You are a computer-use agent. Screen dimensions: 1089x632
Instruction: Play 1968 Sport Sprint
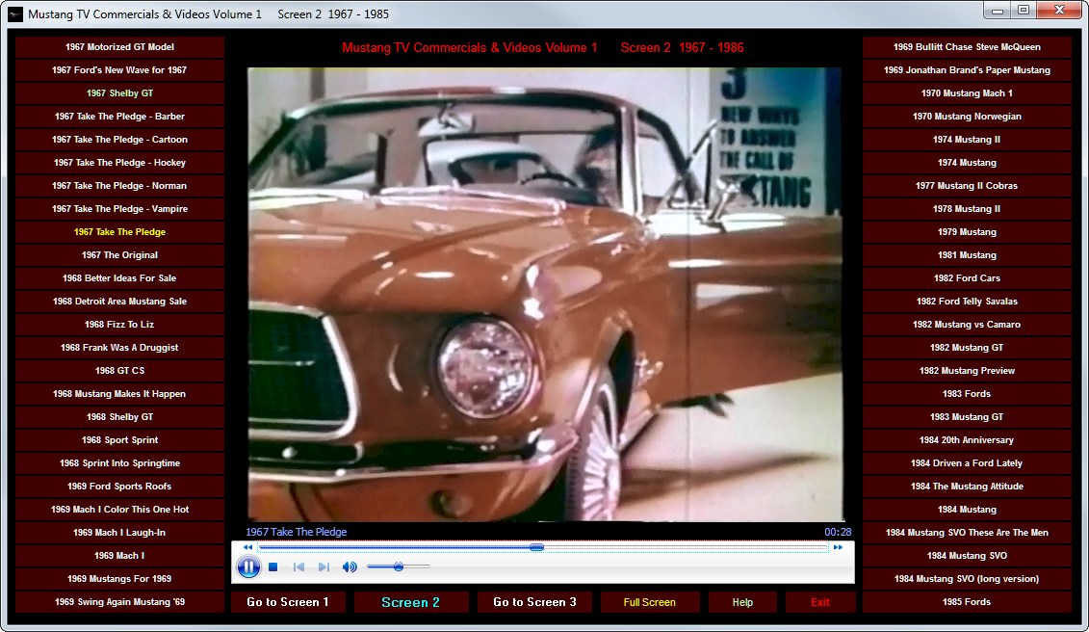click(x=119, y=440)
